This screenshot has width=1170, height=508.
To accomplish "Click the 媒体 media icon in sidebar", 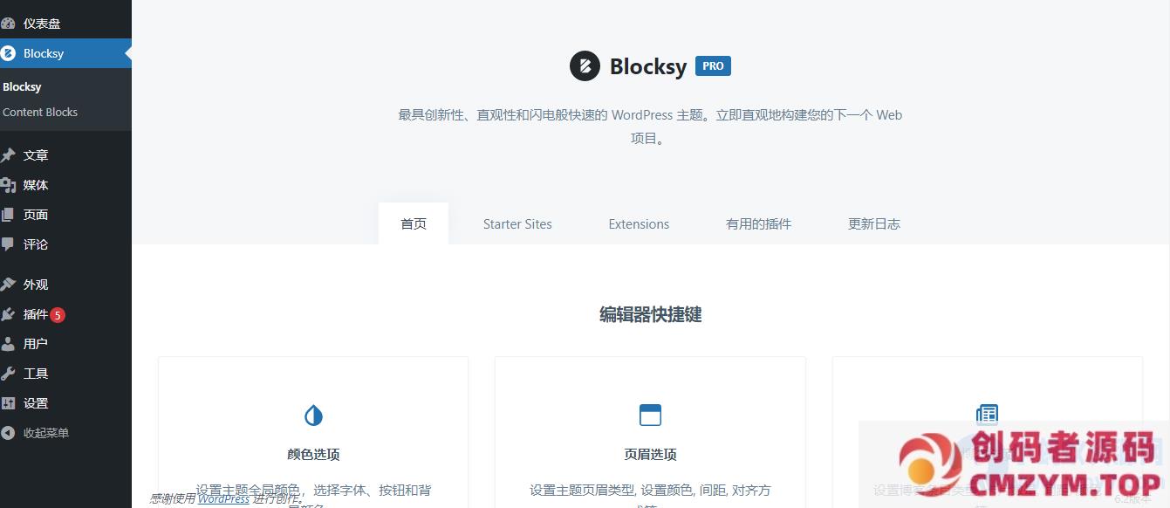I will 8,185.
